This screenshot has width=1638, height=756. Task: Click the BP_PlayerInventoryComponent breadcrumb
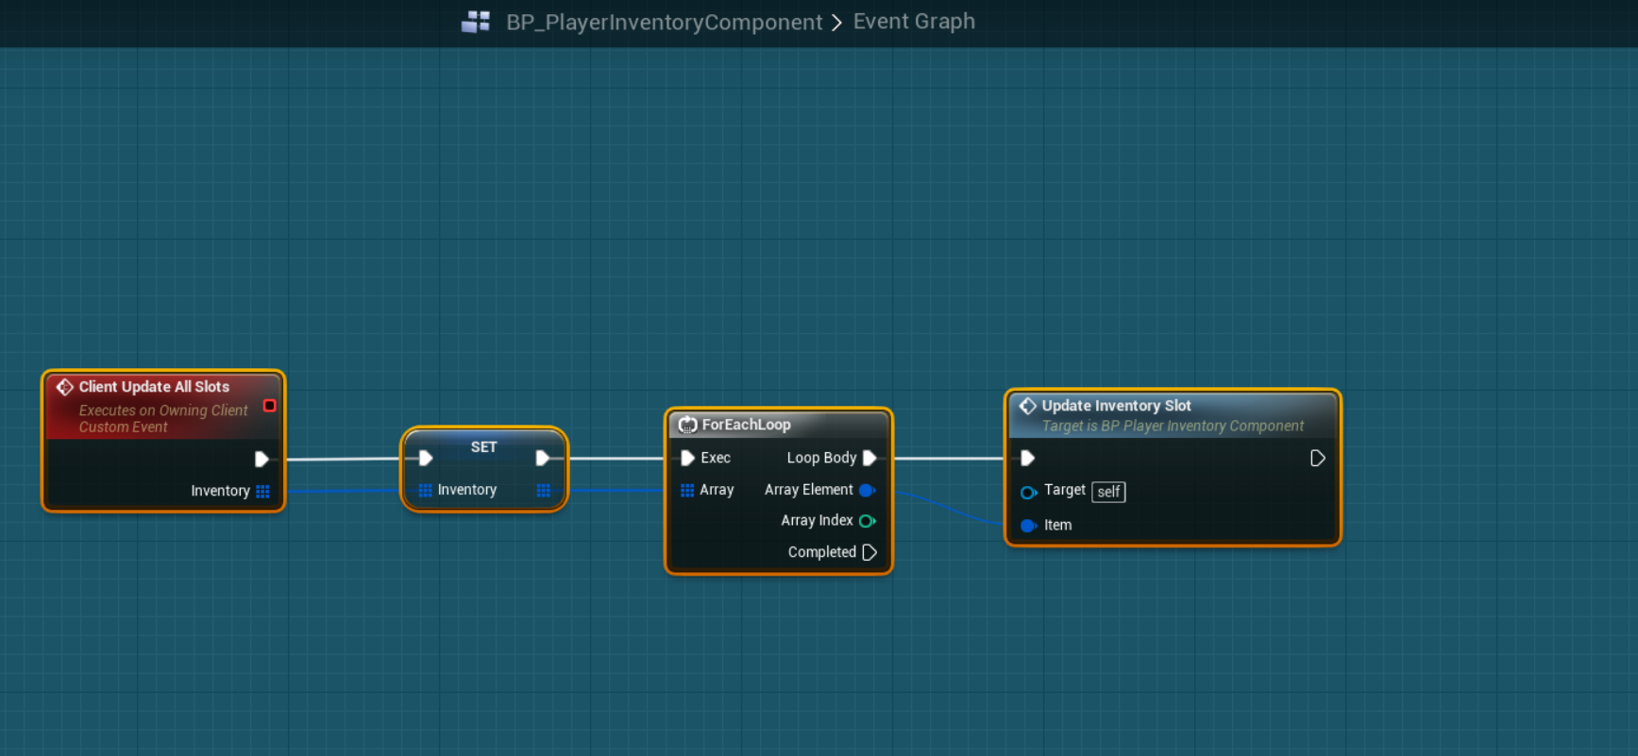click(x=664, y=22)
